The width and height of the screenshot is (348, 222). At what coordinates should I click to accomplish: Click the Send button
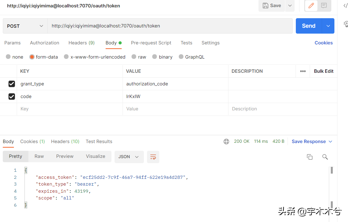tap(308, 26)
